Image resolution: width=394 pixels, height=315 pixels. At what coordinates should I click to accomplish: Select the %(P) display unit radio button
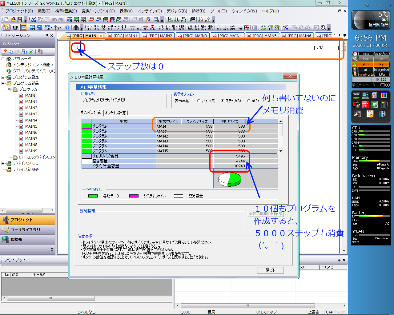tap(249, 101)
